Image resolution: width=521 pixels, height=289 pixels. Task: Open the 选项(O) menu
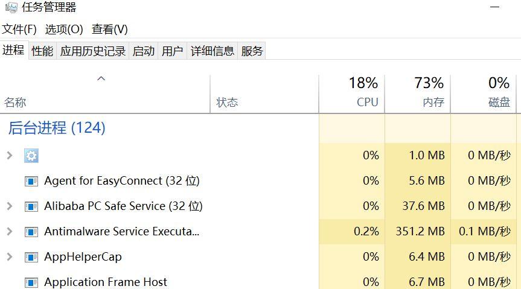64,29
